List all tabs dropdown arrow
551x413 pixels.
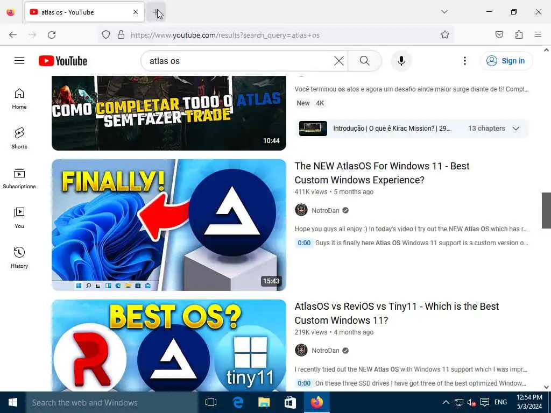tap(444, 12)
